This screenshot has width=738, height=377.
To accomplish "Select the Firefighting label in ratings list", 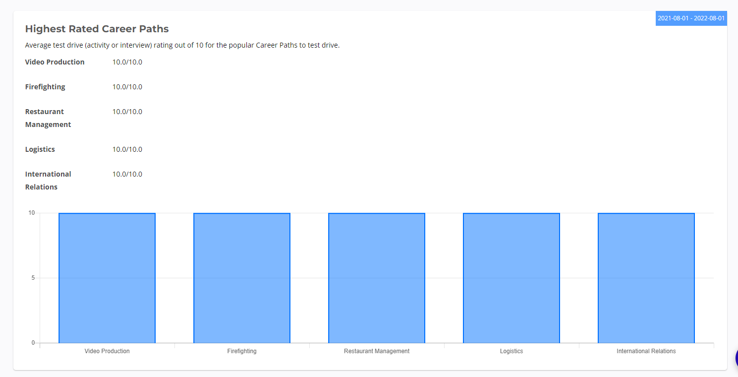I will point(45,87).
